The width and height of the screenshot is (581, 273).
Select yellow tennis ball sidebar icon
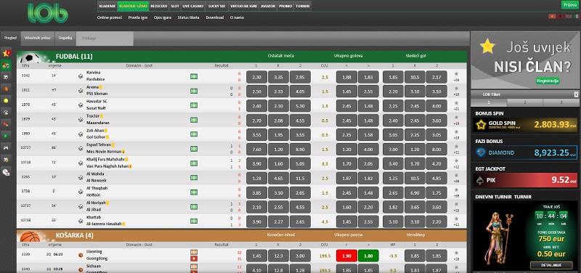(6, 100)
